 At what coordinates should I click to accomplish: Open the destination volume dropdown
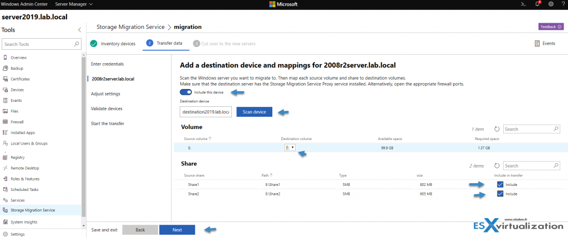(x=290, y=148)
